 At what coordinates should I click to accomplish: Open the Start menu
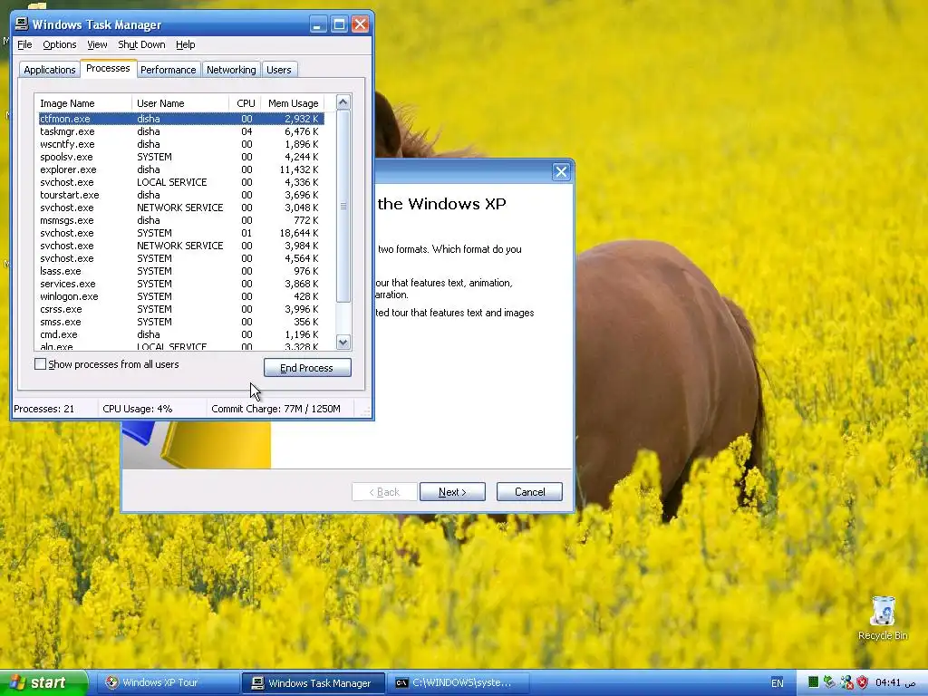43,683
